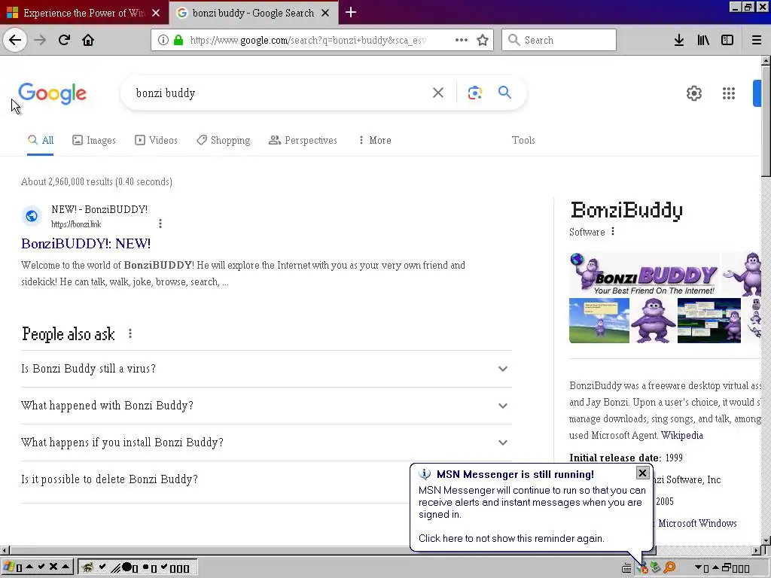Open the green hill desktop thumbnail
Image resolution: width=771 pixels, height=578 pixels.
coord(599,321)
